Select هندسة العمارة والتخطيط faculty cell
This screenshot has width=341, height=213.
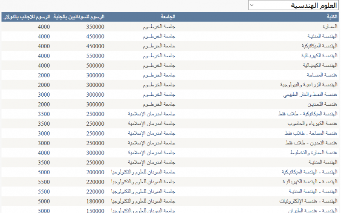[x=314, y=153]
